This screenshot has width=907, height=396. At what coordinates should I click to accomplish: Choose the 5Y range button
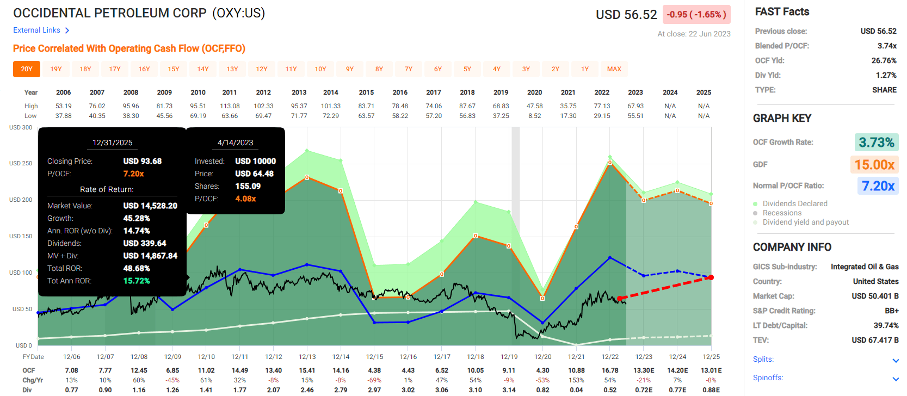point(467,69)
